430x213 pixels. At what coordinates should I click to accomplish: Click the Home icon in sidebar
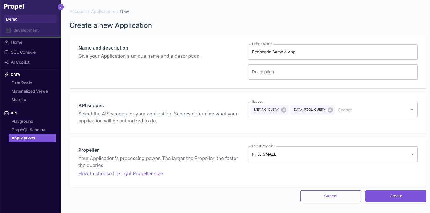(x=6, y=42)
